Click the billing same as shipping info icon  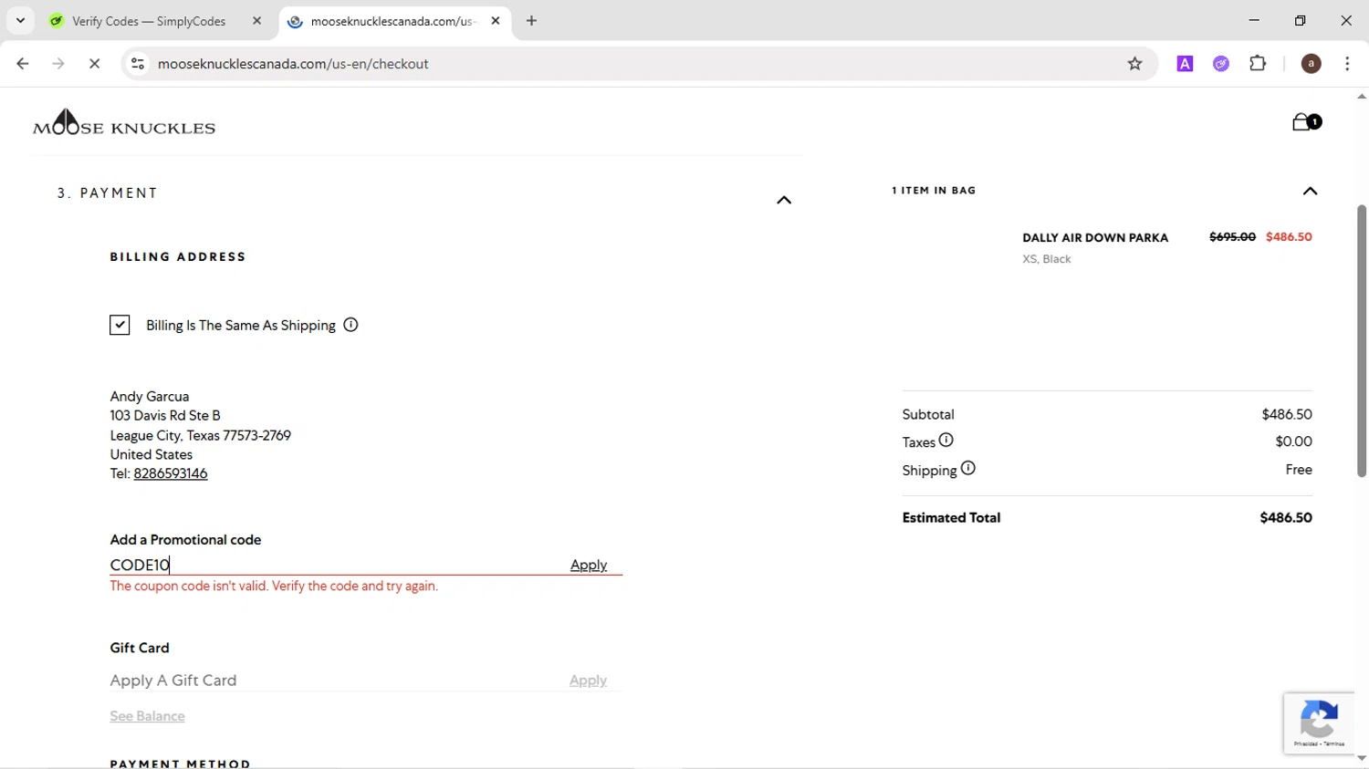click(350, 325)
